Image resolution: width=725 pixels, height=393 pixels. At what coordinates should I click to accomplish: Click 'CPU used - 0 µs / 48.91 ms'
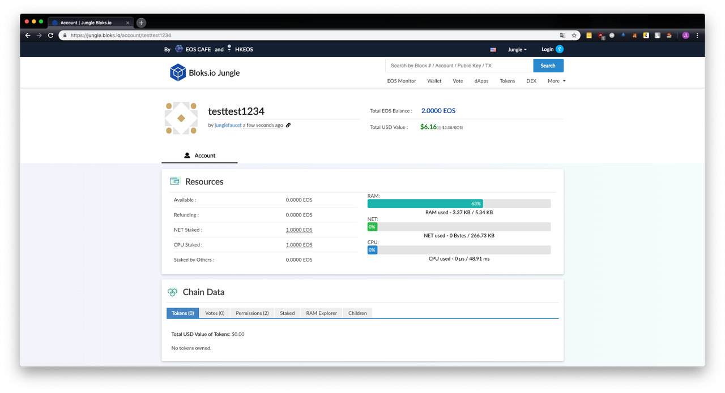click(459, 259)
